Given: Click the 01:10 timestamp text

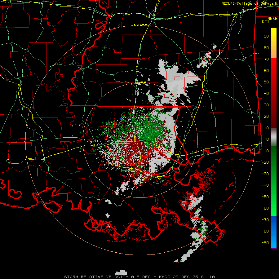Looking at the screenshot, I should pos(208,277).
